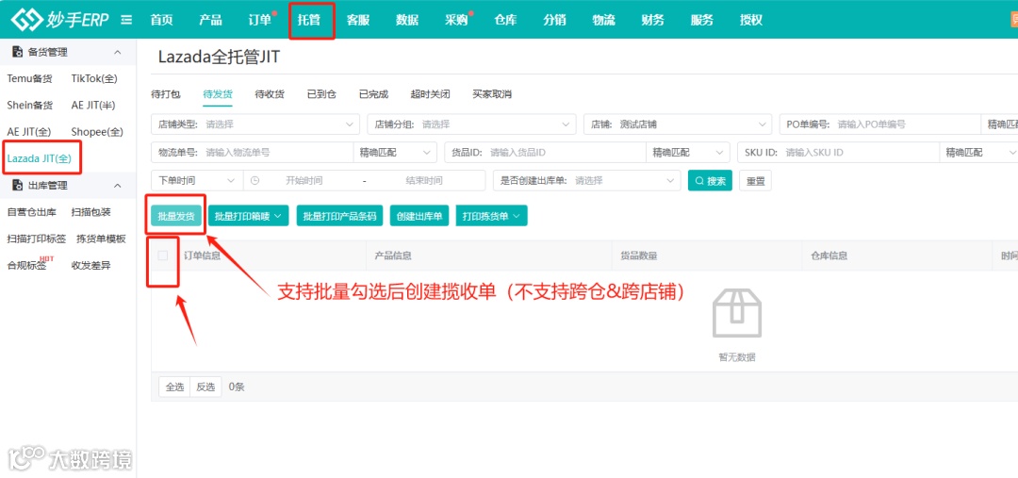Viewport: 1018px width, 478px height.
Task: Collapse the 出库管理 sidebar section
Action: point(118,185)
